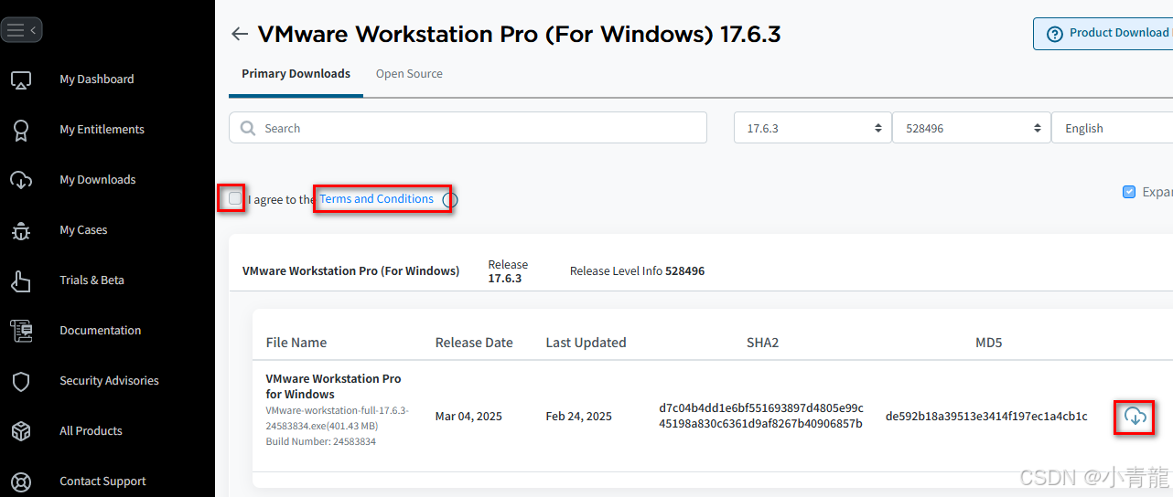Open My Dashboard in the sidebar
This screenshot has width=1173, height=497.
pyautogui.click(x=97, y=79)
